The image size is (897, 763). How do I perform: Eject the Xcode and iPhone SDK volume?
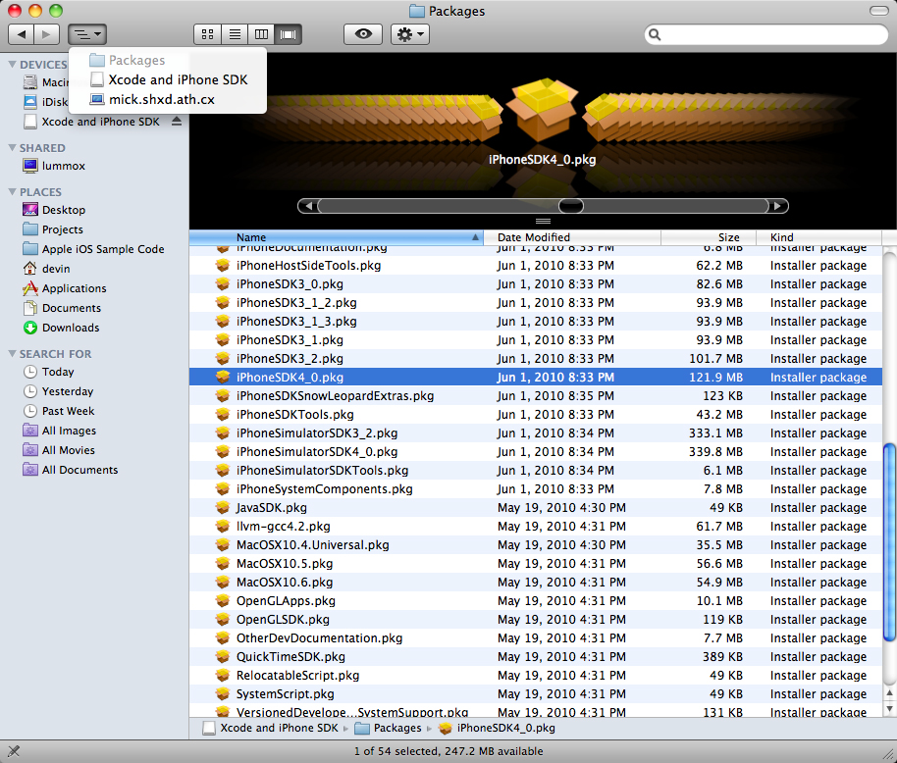tap(177, 122)
